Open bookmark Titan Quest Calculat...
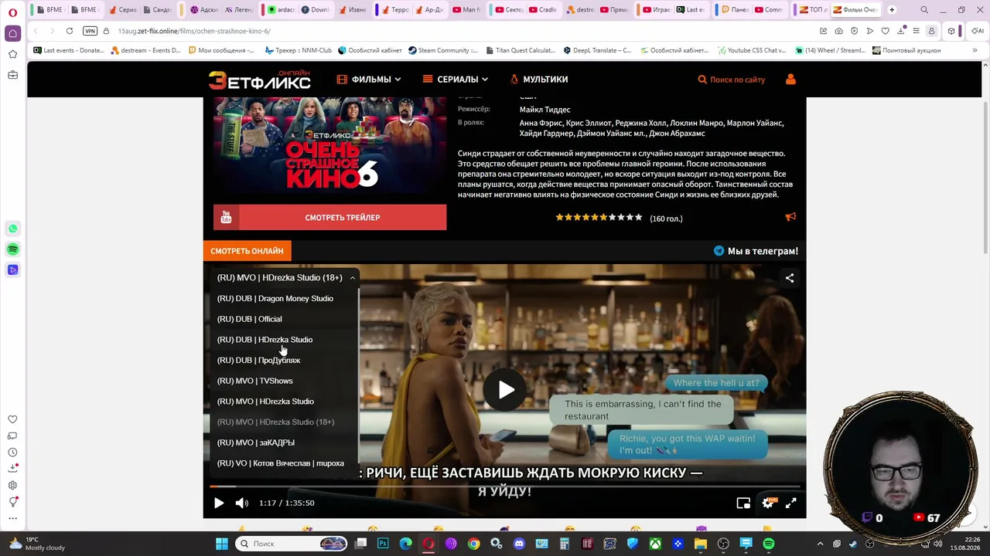The image size is (990, 556). pyautogui.click(x=521, y=50)
